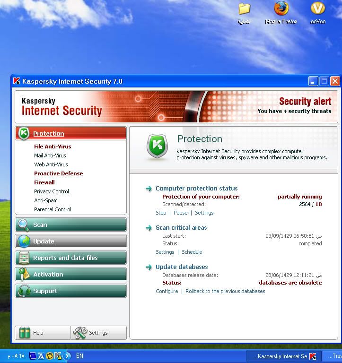The image size is (342, 363).
Task: Open Settings link under Scan critical areas
Action: [165, 252]
